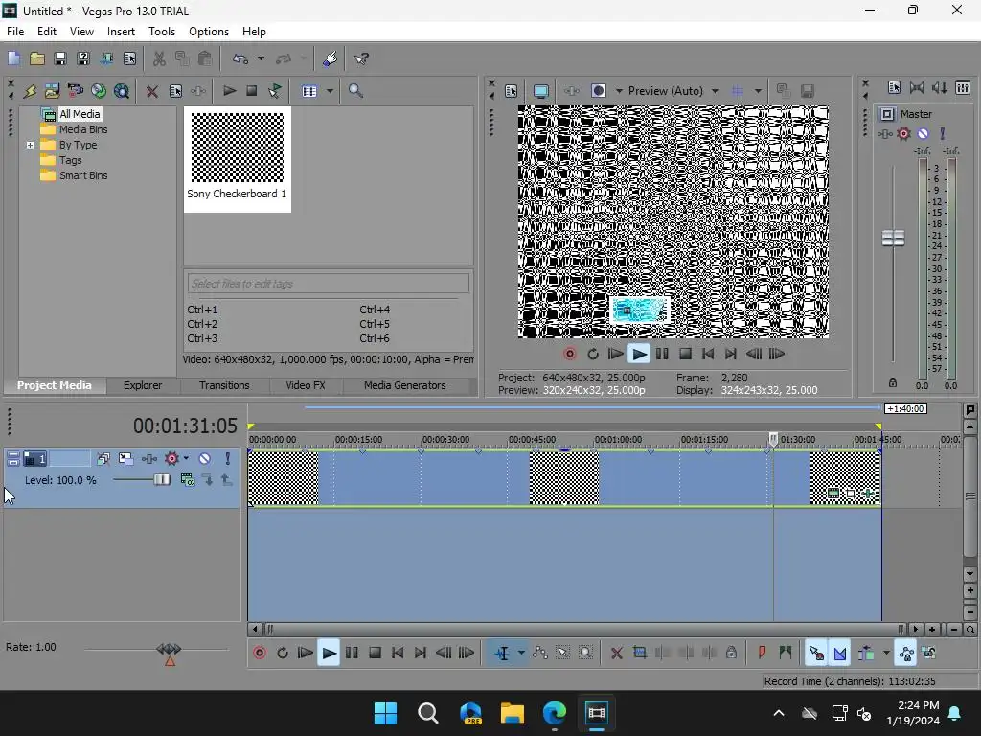This screenshot has width=981, height=736.
Task: Open the Insert menu
Action: coord(121,32)
